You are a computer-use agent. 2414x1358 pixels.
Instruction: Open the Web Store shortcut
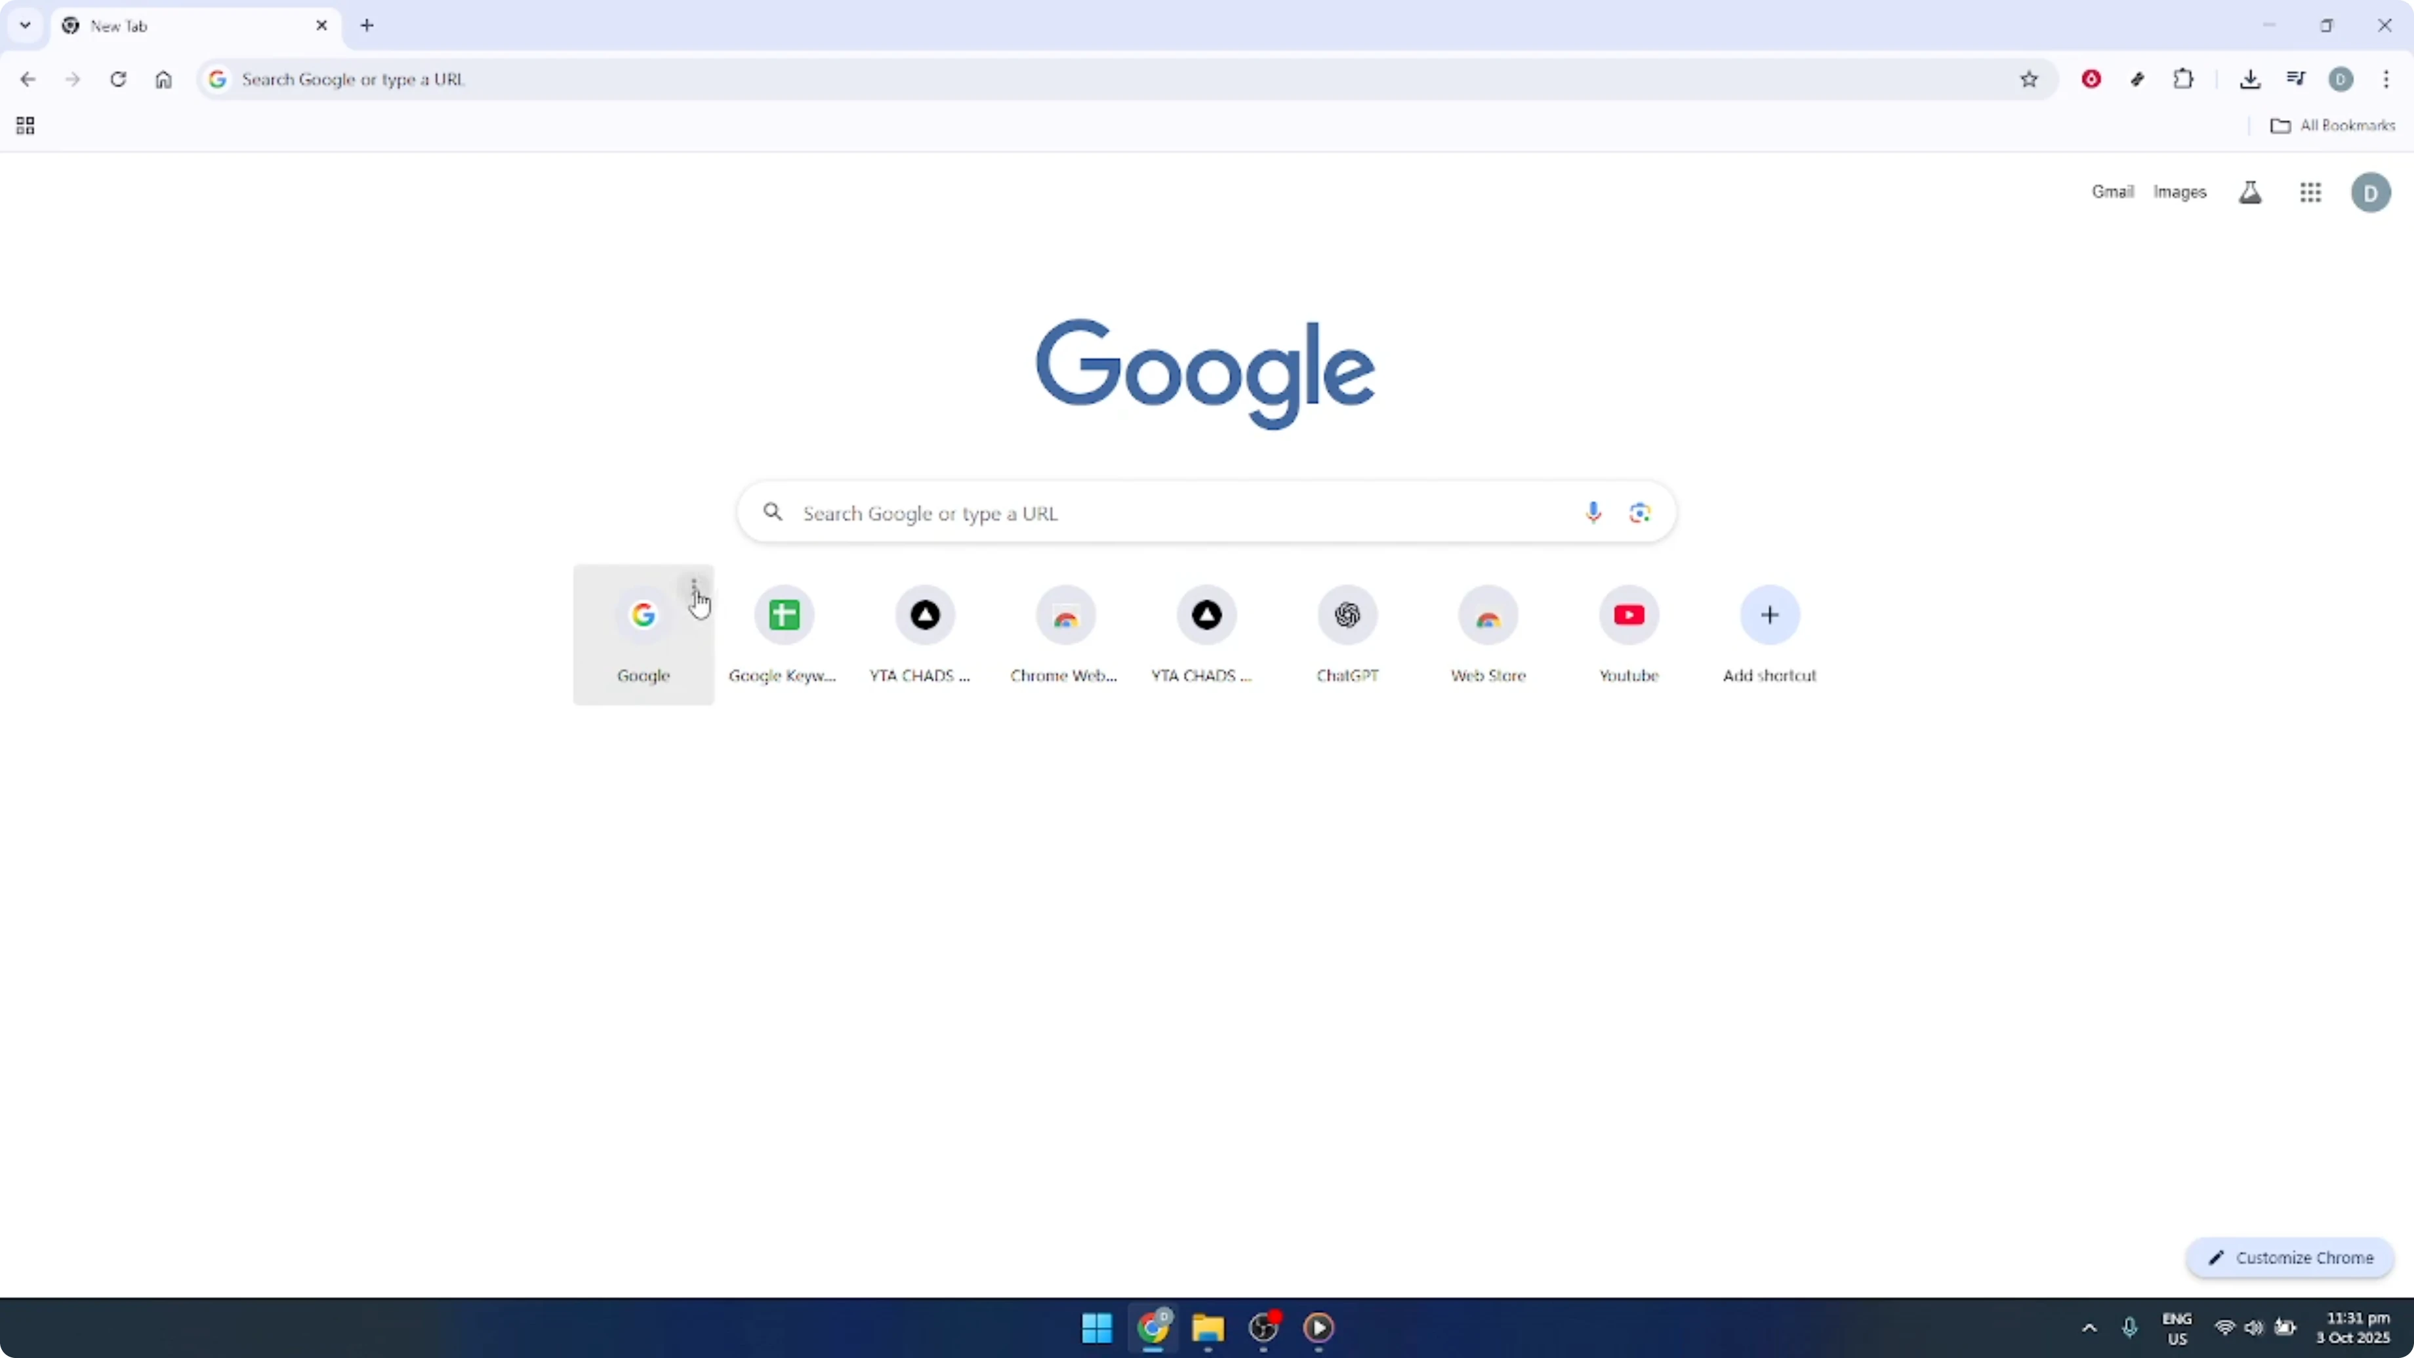click(1487, 634)
